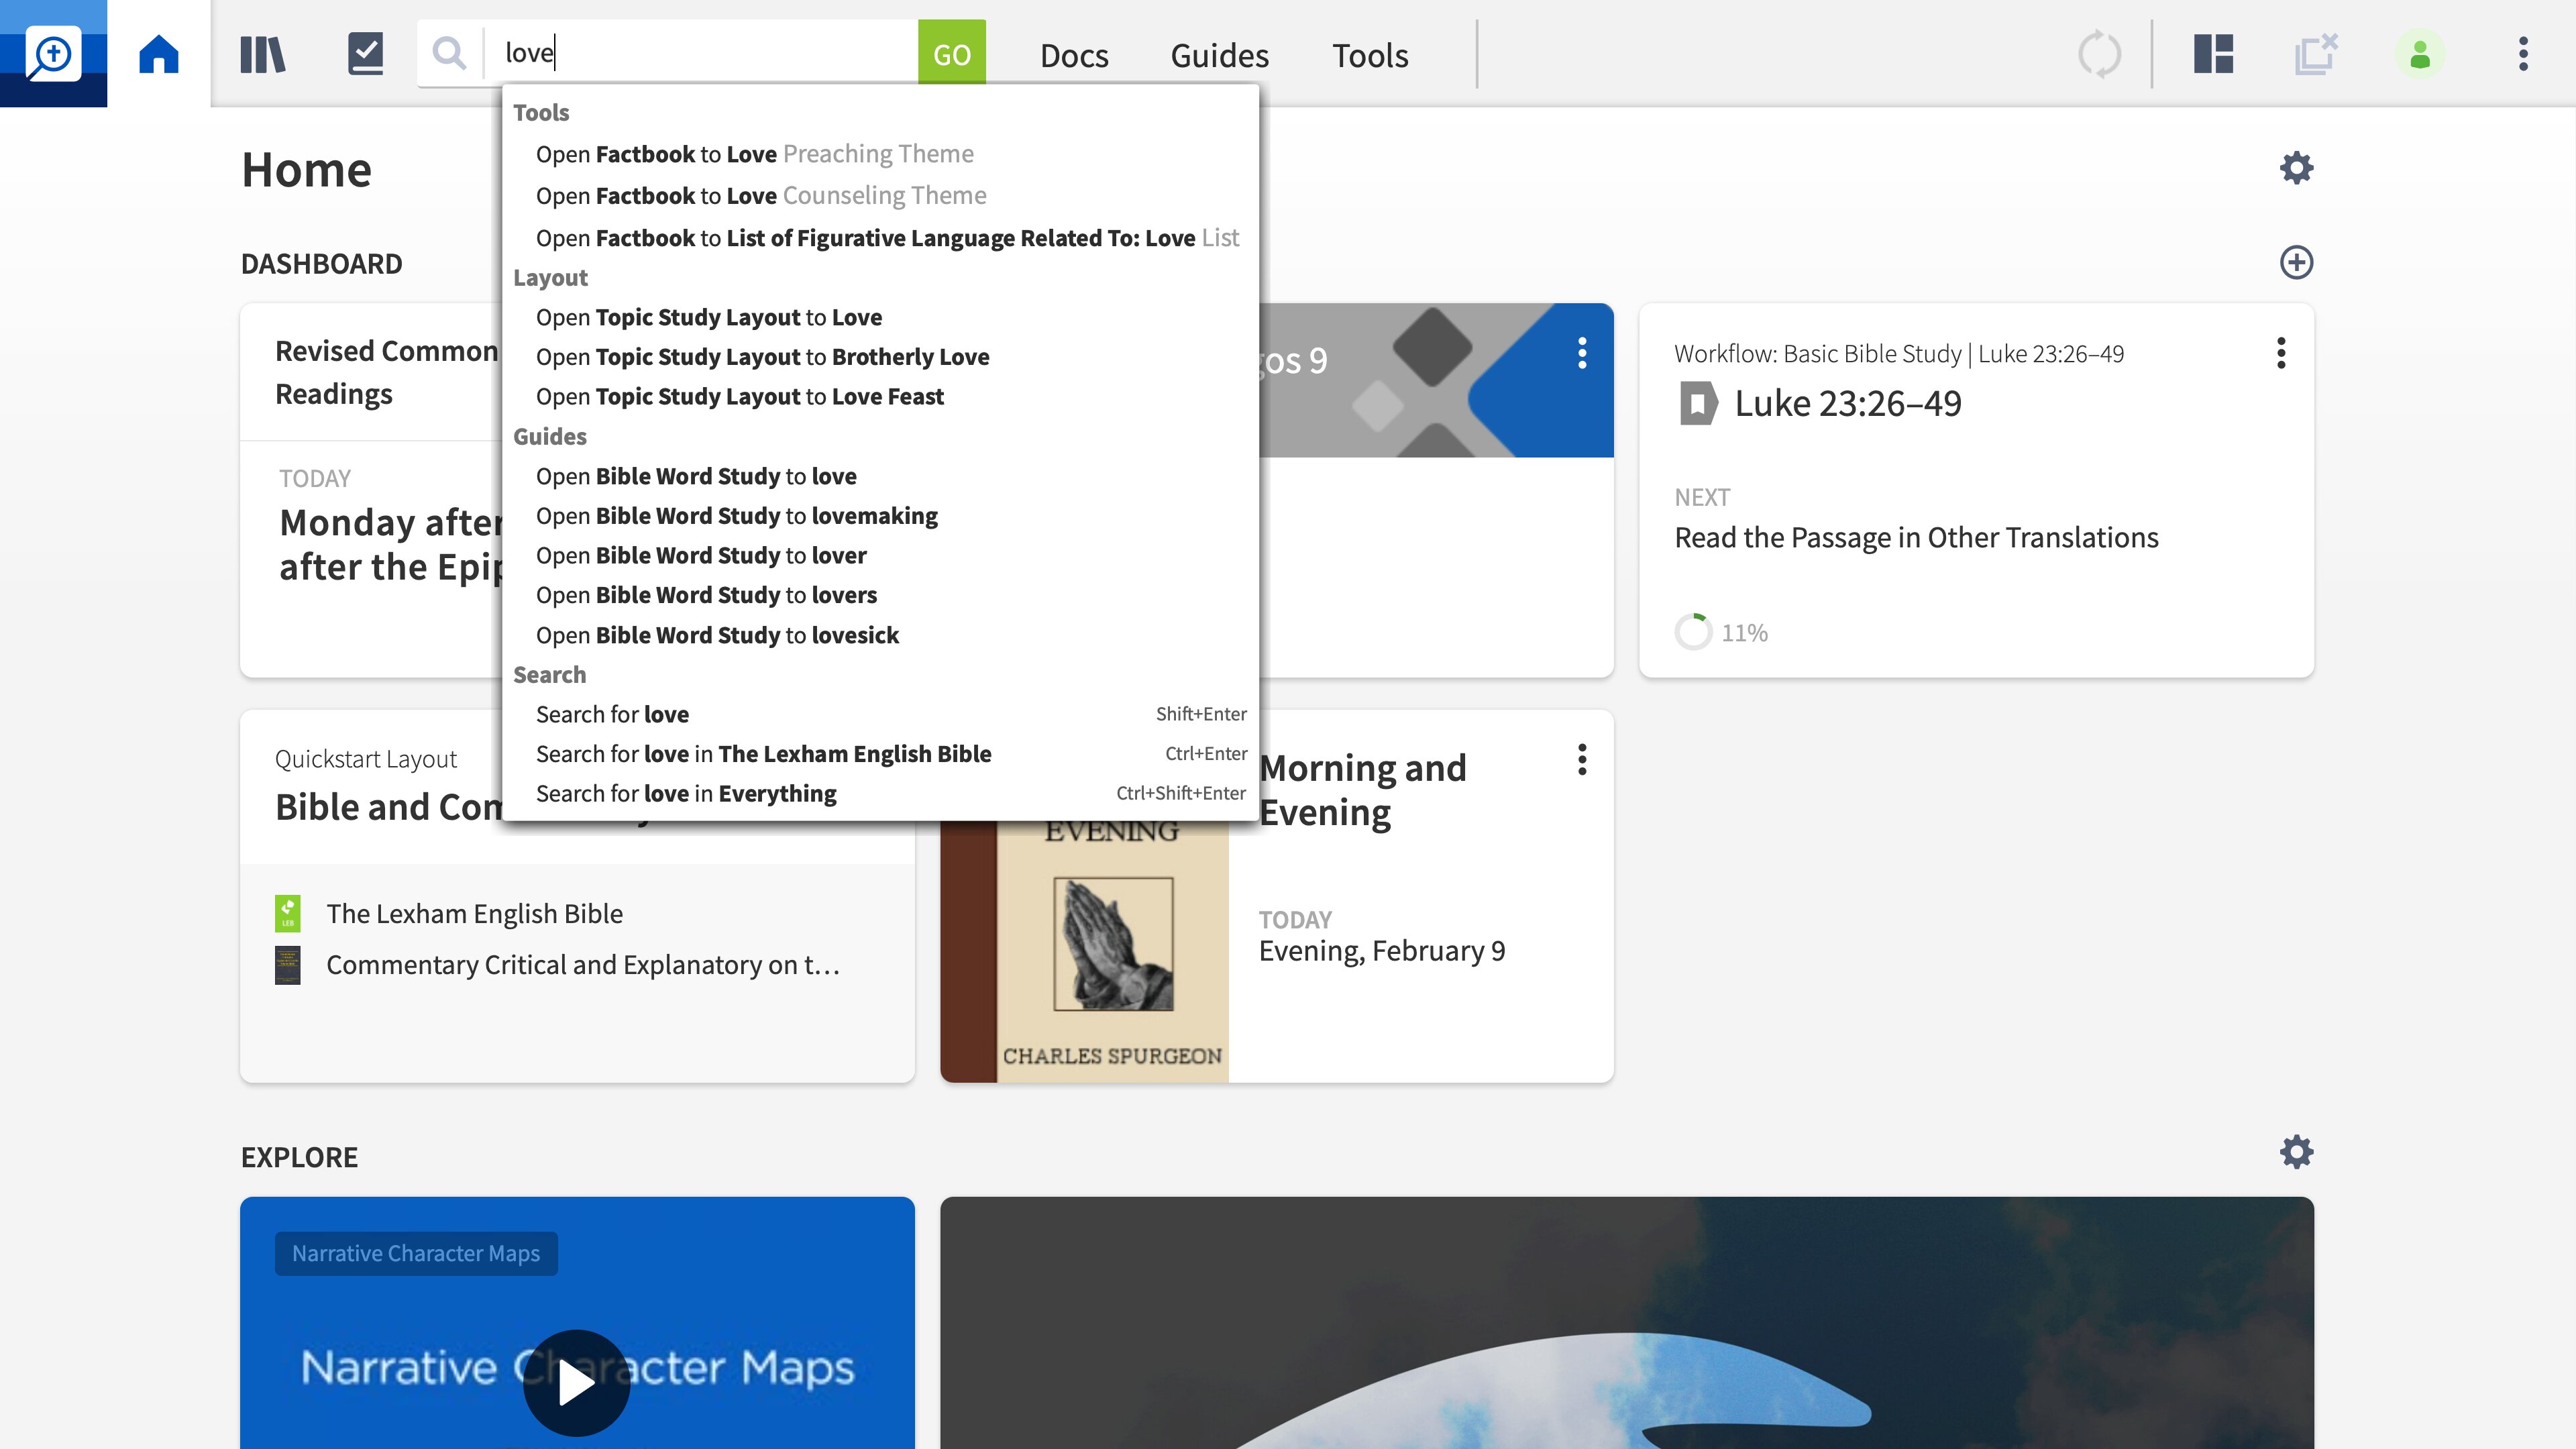Open Topic Study Layout to Love Feast
This screenshot has height=1449, width=2576.
point(881,397)
